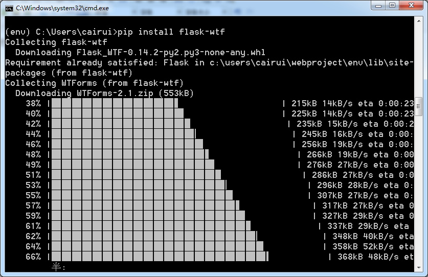This screenshot has width=428, height=277.
Task: Click the 38% progress percentage
Action: [x=33, y=104]
